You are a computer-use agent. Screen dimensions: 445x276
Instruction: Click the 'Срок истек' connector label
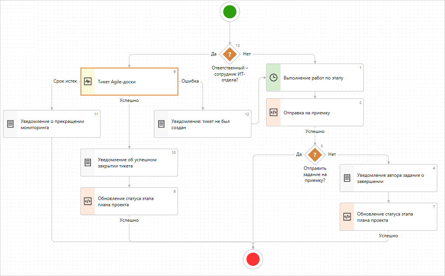coord(65,81)
